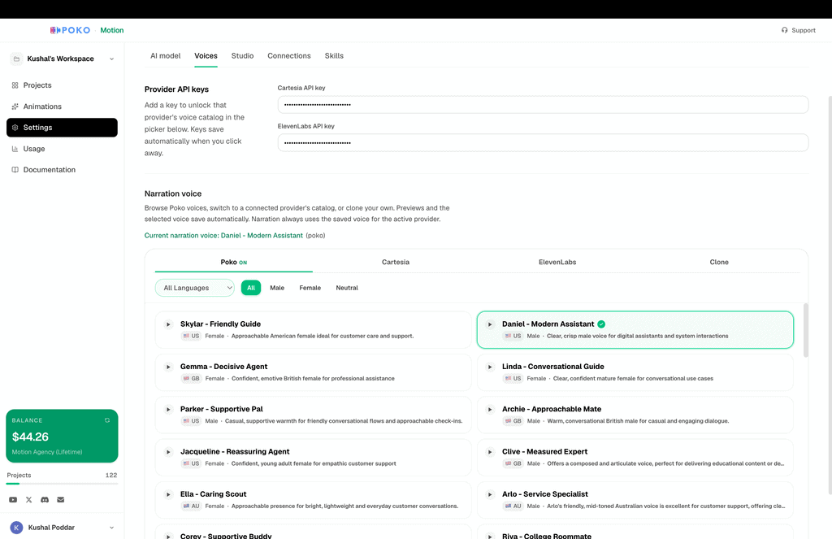832x539 pixels.
Task: Click Daniel's green selected checkmark badge
Action: (x=601, y=324)
